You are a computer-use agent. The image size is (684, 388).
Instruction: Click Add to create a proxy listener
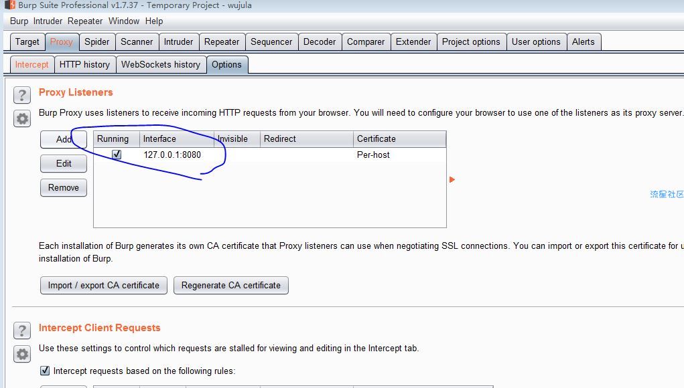click(64, 139)
